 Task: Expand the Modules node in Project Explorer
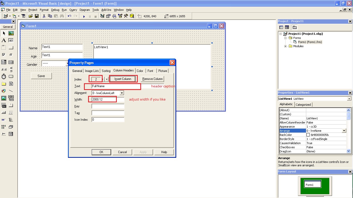(285, 46)
